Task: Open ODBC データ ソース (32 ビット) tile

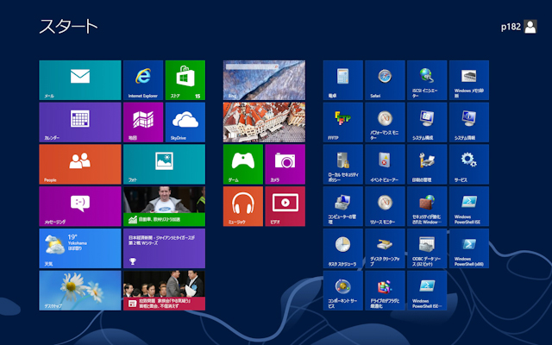Action: [427, 248]
